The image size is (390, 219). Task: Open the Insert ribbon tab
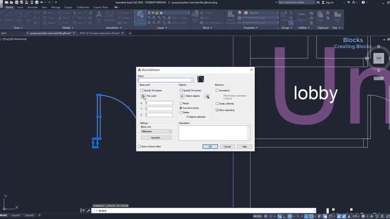tap(20, 7)
